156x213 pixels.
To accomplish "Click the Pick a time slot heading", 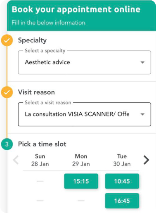I will [x=42, y=144].
